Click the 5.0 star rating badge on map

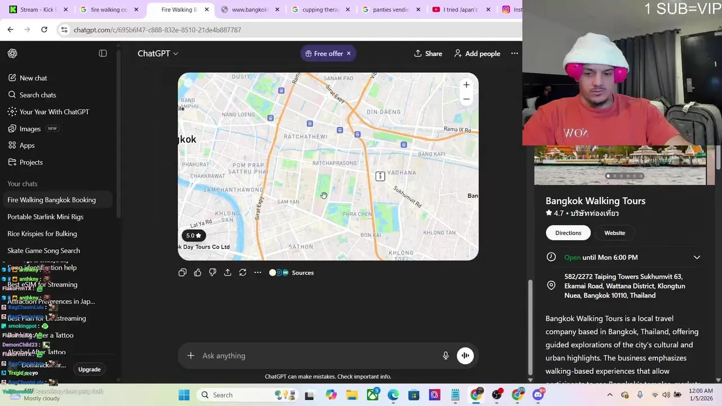point(193,236)
